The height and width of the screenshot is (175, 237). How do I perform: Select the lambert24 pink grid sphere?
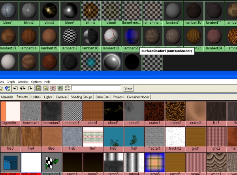[214, 37]
